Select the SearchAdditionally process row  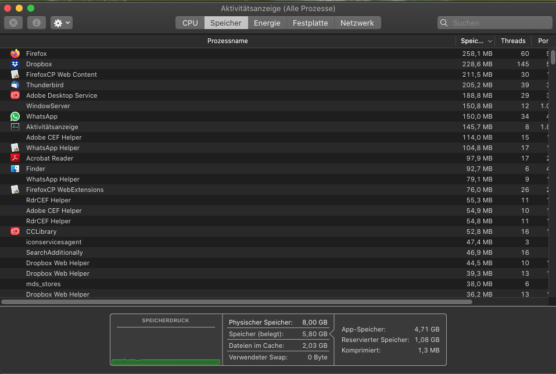pos(274,252)
